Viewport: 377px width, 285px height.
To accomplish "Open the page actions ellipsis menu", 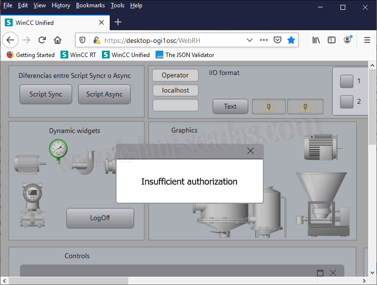I will pos(263,40).
